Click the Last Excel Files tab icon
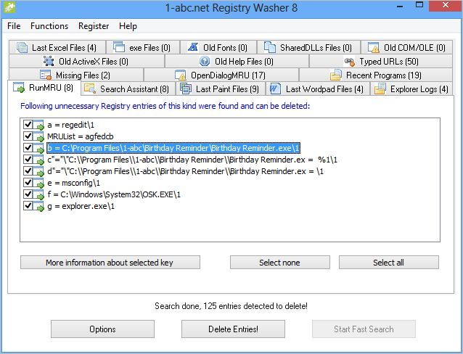 pos(22,47)
